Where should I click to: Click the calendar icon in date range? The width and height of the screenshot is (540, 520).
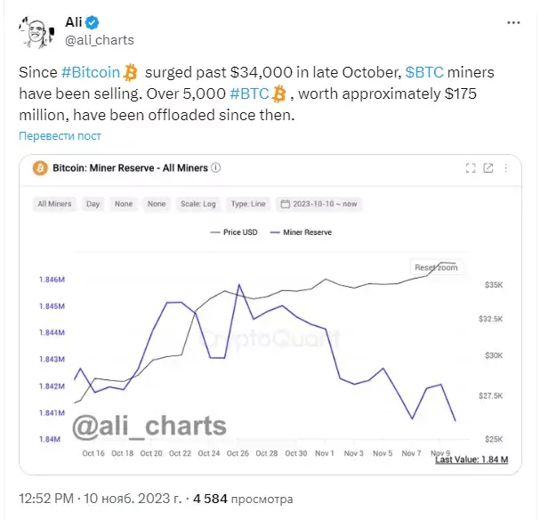(286, 204)
